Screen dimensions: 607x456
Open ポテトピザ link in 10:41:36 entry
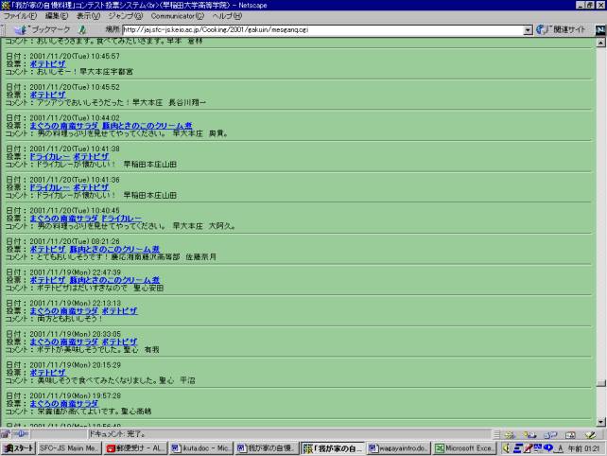coord(91,187)
